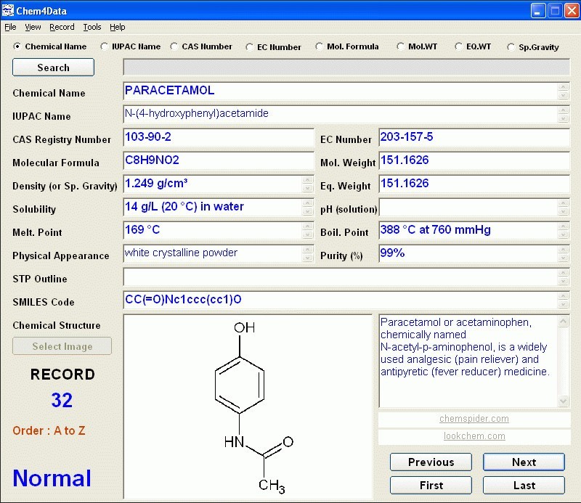Open the Help menu
This screenshot has height=503, width=581.
click(x=117, y=27)
